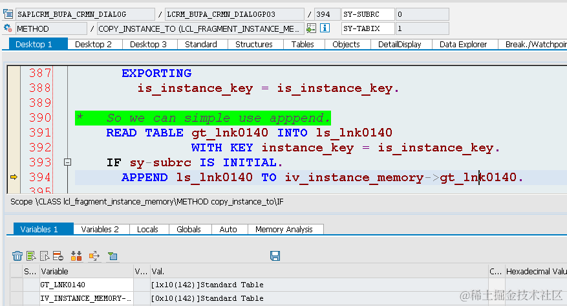
Task: Click the yellow execution arrow at line 394
Action: pyautogui.click(x=14, y=177)
